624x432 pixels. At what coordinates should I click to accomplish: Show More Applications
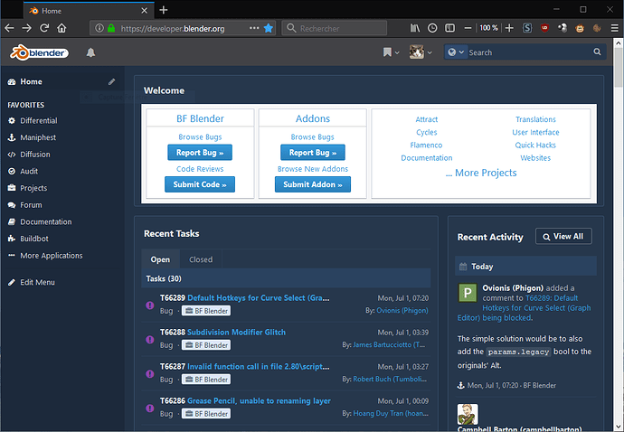click(x=52, y=256)
